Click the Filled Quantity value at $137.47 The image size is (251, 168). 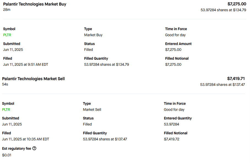pos(105,139)
